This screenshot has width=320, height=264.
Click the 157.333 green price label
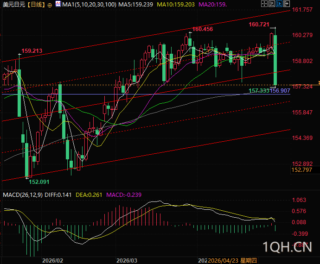[259, 91]
